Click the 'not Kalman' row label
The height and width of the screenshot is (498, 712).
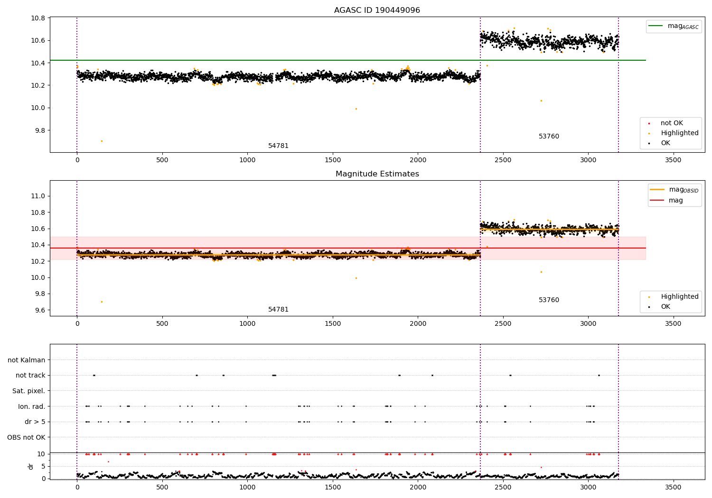point(27,360)
